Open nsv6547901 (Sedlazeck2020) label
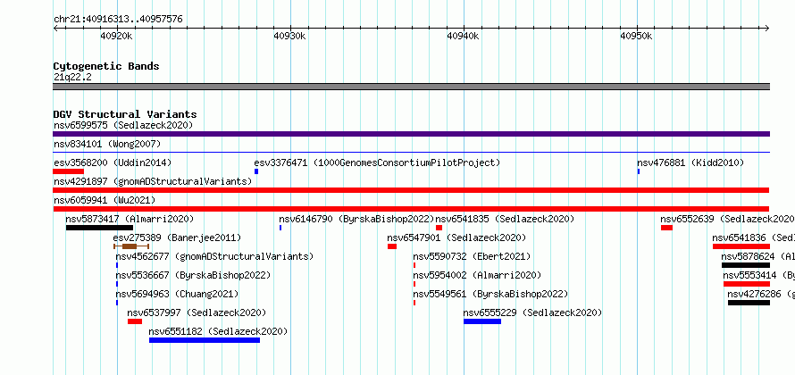 click(x=456, y=237)
